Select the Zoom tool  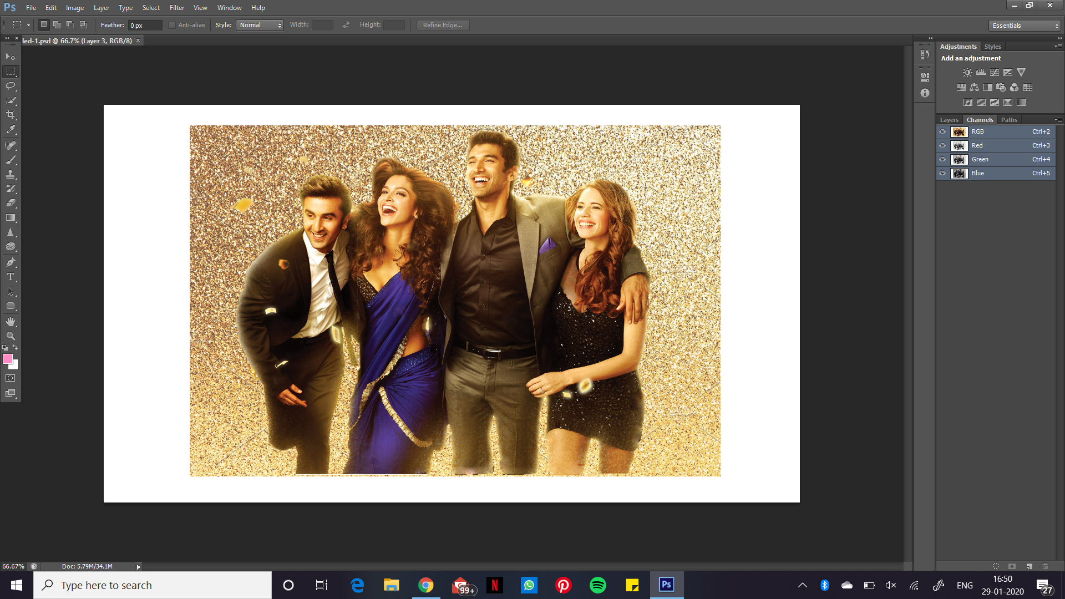pos(11,336)
